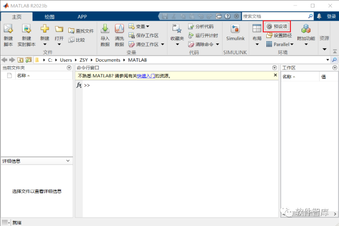Click the yellow plus 新建 icon

tap(45, 29)
